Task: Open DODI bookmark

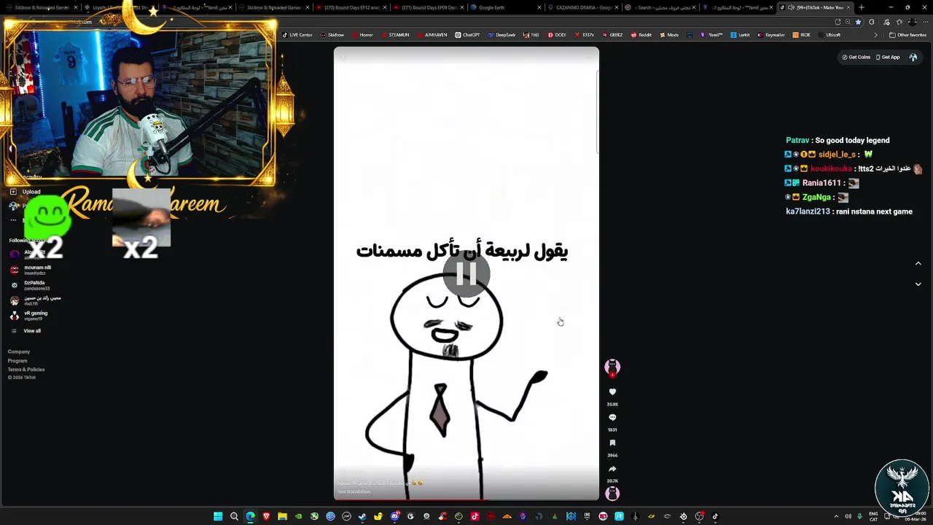Action: (x=556, y=35)
